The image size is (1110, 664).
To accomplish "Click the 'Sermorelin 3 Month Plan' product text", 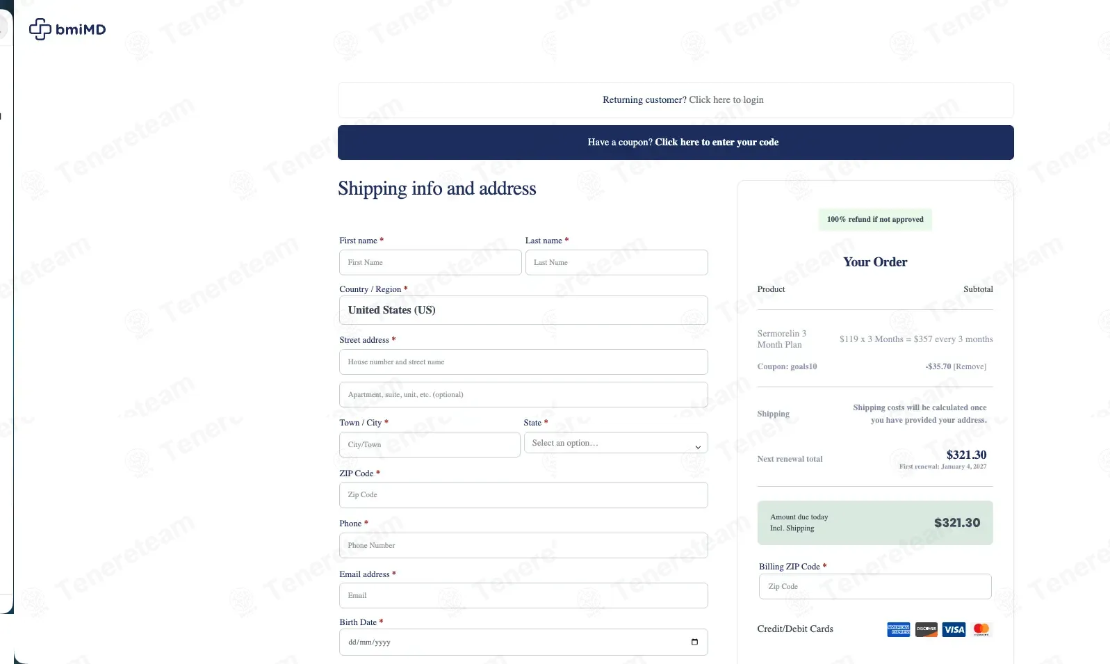I will (x=782, y=339).
